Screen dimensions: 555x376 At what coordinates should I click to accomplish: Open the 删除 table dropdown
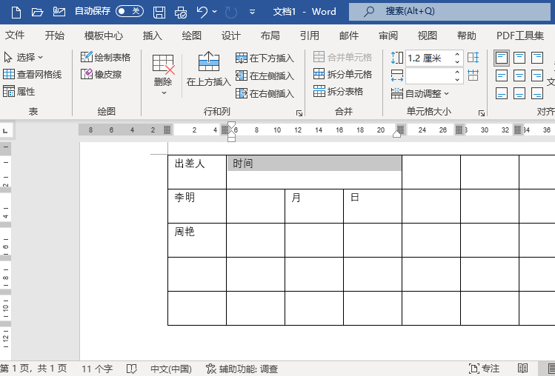pos(163,75)
